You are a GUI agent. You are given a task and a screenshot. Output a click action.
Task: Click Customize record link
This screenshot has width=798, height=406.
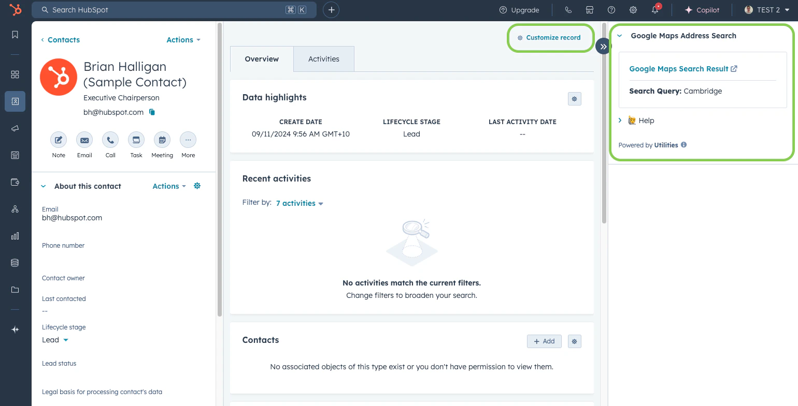click(549, 38)
